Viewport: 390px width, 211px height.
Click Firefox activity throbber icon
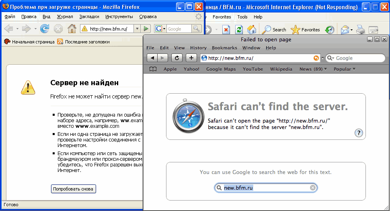[x=199, y=16]
